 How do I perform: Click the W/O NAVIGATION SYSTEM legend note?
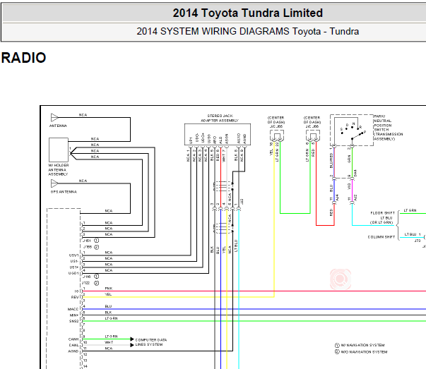pyautogui.click(x=361, y=352)
